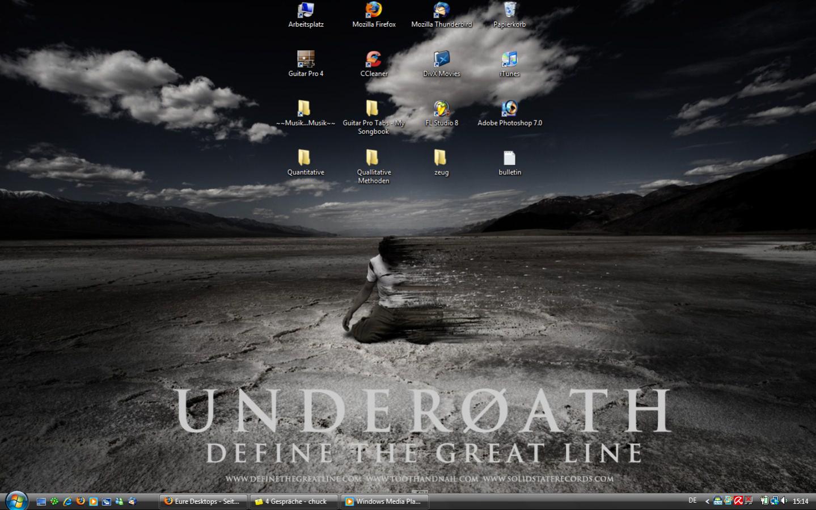Click Show Desktop in quick launch
This screenshot has width=816, height=510.
(x=41, y=501)
